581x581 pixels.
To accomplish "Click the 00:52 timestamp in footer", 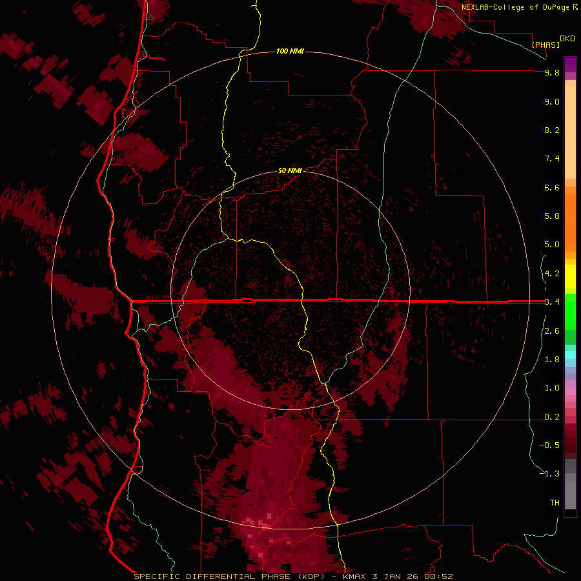I will [439, 576].
